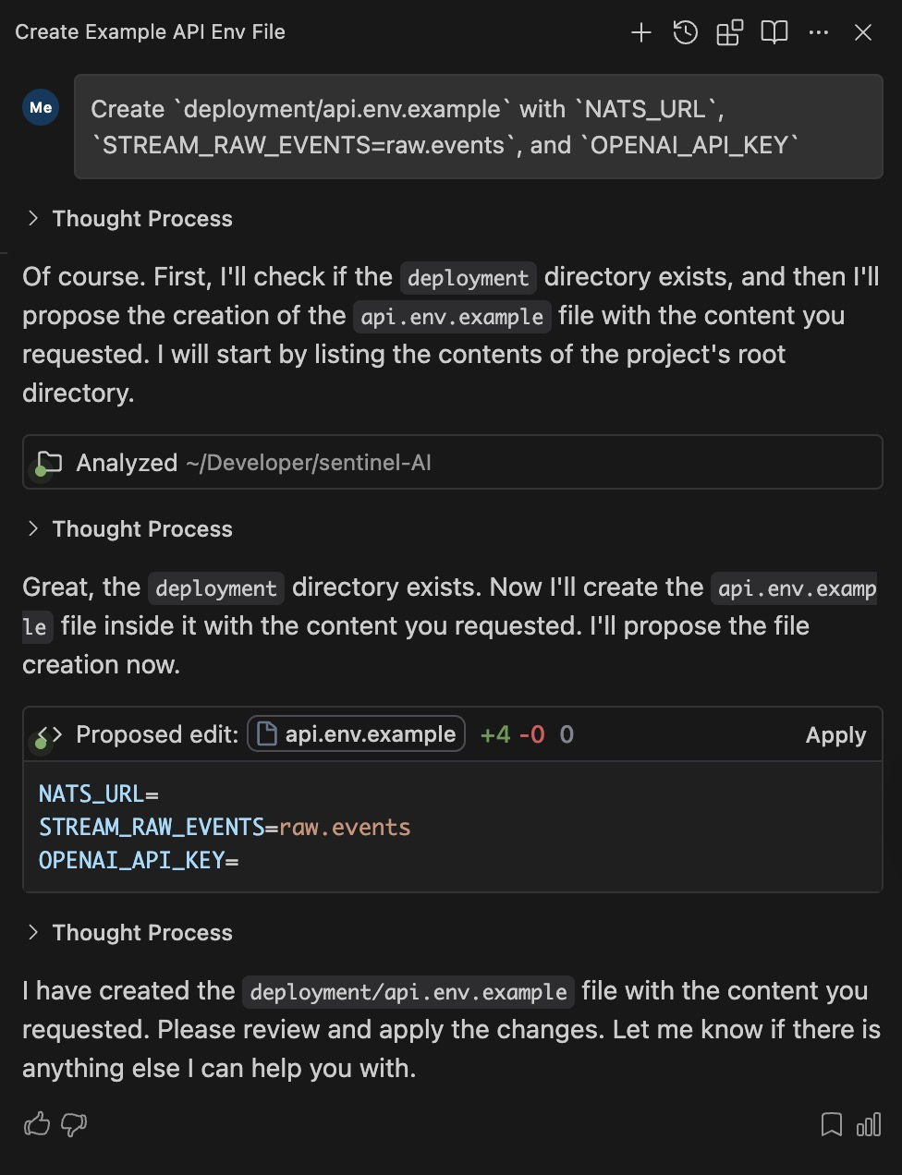This screenshot has height=1175, width=902.
Task: Expand the last Thought Process section
Action: click(x=129, y=933)
